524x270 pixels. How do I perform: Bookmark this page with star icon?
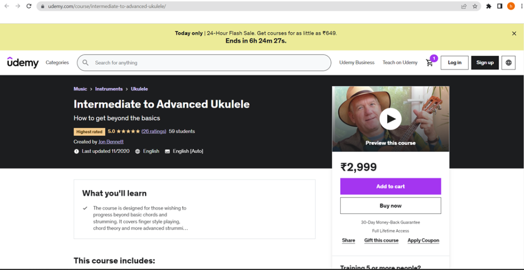(475, 6)
